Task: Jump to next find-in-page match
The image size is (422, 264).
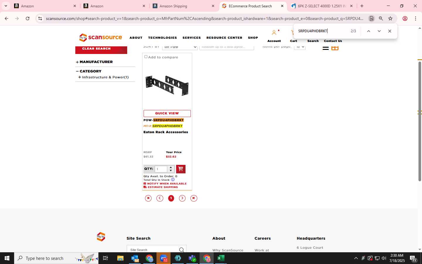Action: 379,31
